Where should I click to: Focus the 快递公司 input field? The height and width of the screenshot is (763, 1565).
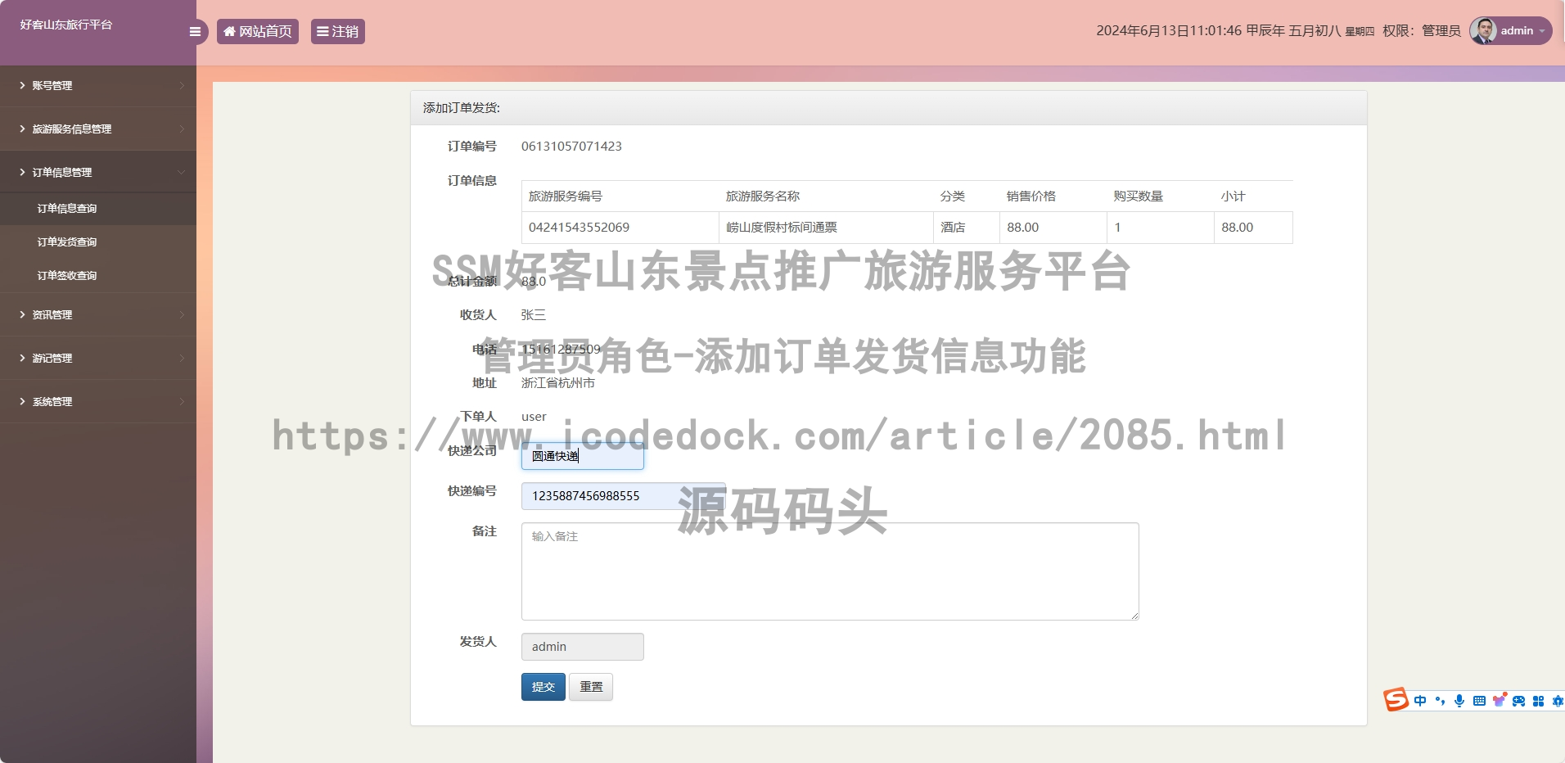583,456
